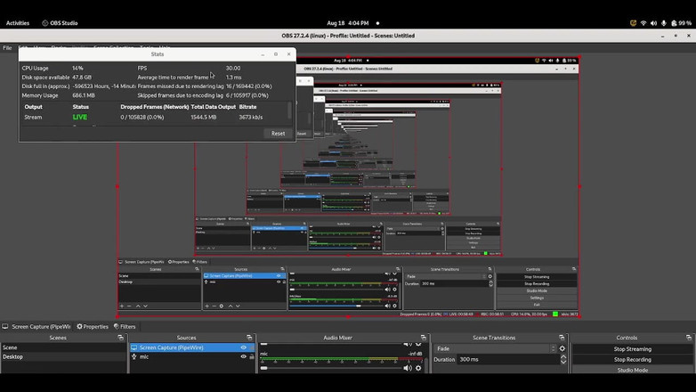The height and width of the screenshot is (392, 696).
Task: Undock the Audio Mixer panel
Action: point(423,338)
